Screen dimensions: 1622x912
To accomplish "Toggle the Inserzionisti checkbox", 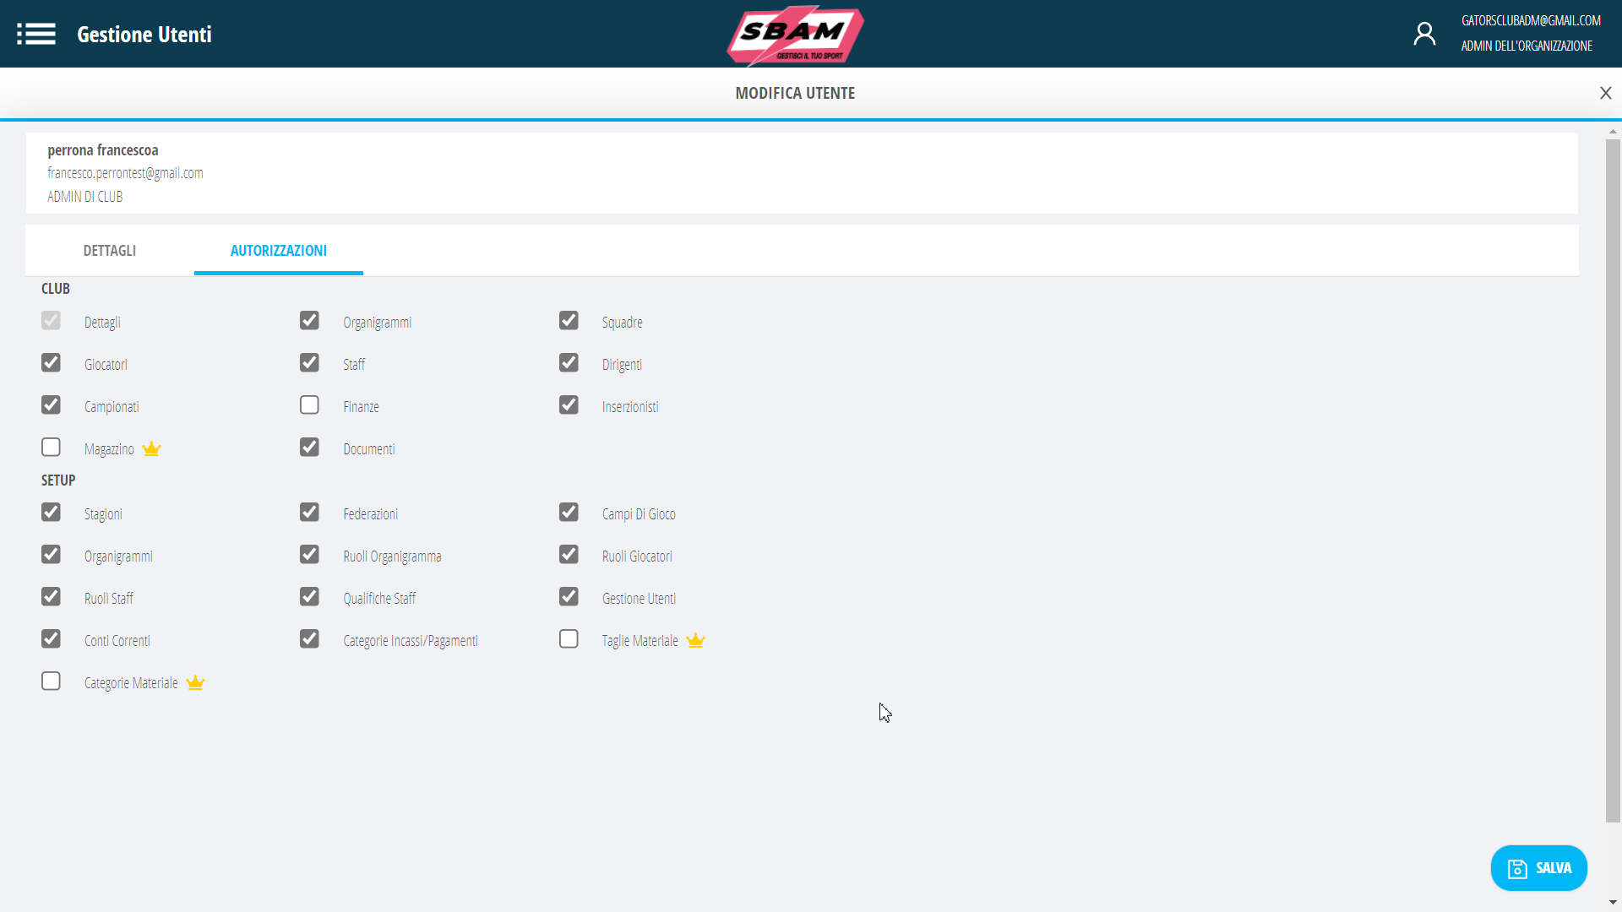I will [569, 405].
